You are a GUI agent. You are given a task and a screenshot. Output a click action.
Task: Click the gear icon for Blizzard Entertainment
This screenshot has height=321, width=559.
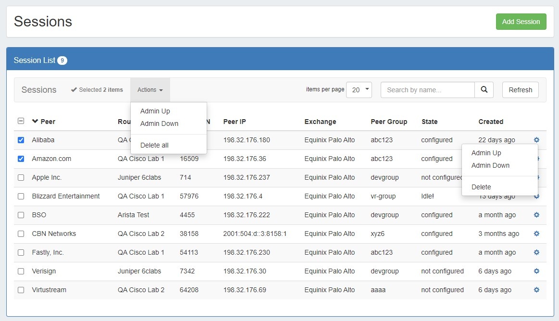coord(536,196)
